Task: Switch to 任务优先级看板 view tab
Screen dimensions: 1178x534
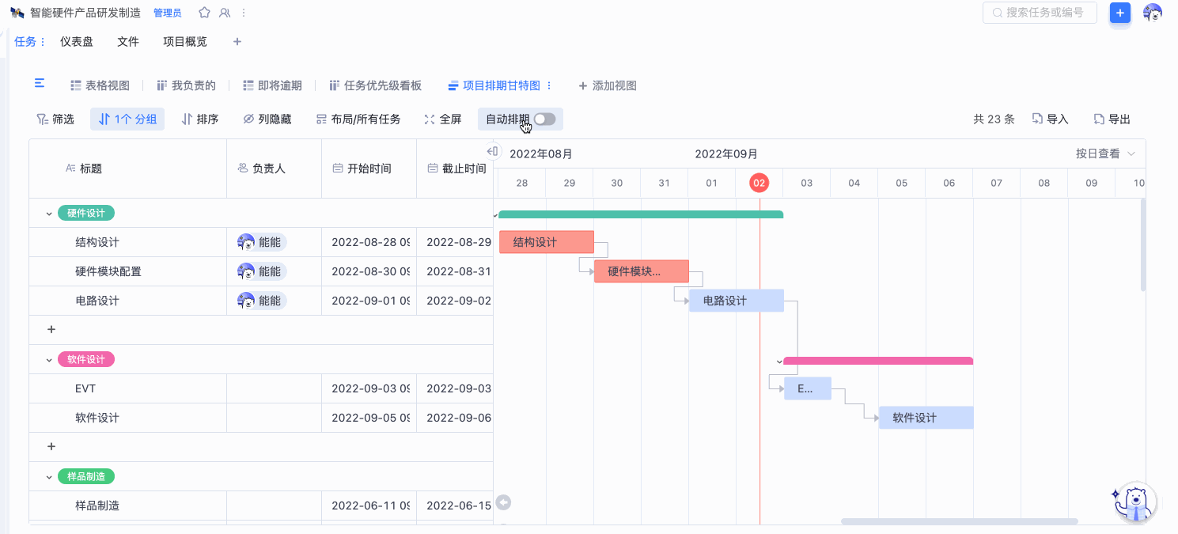Action: tap(375, 85)
